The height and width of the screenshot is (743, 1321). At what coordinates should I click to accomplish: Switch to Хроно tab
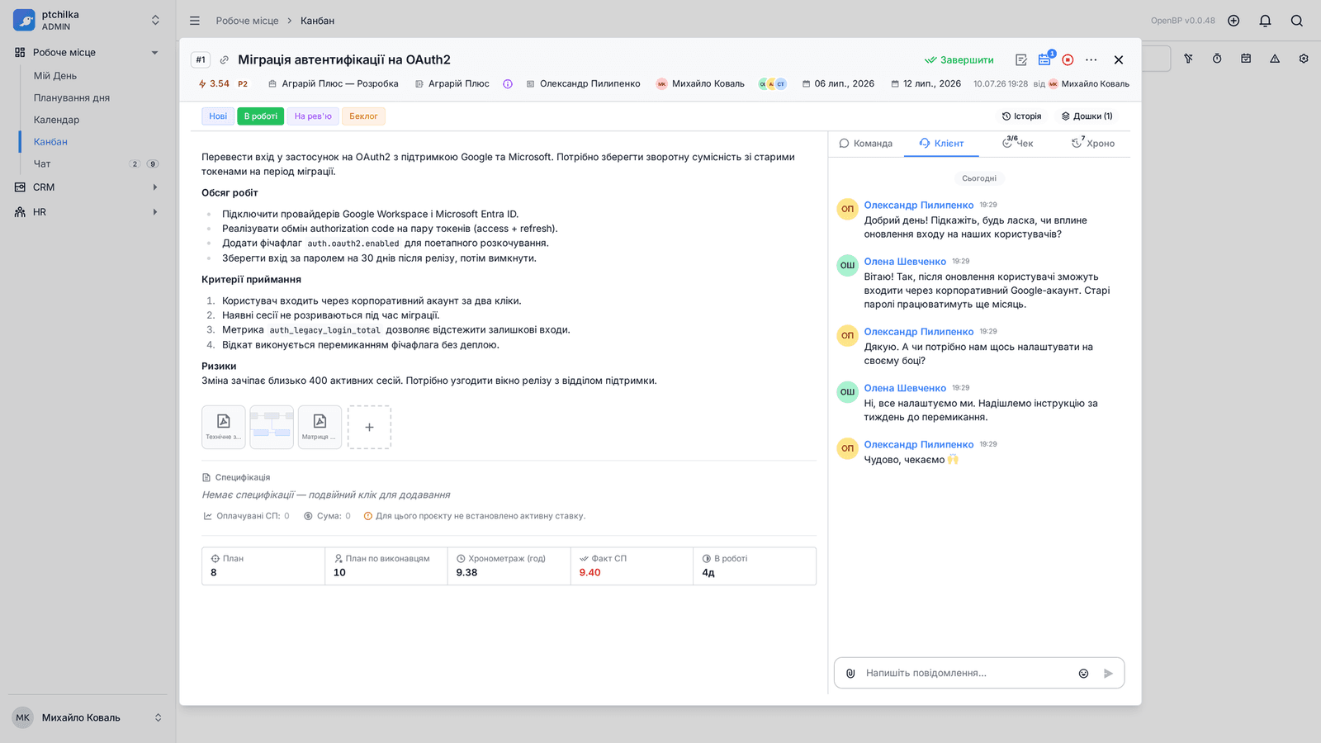point(1093,144)
